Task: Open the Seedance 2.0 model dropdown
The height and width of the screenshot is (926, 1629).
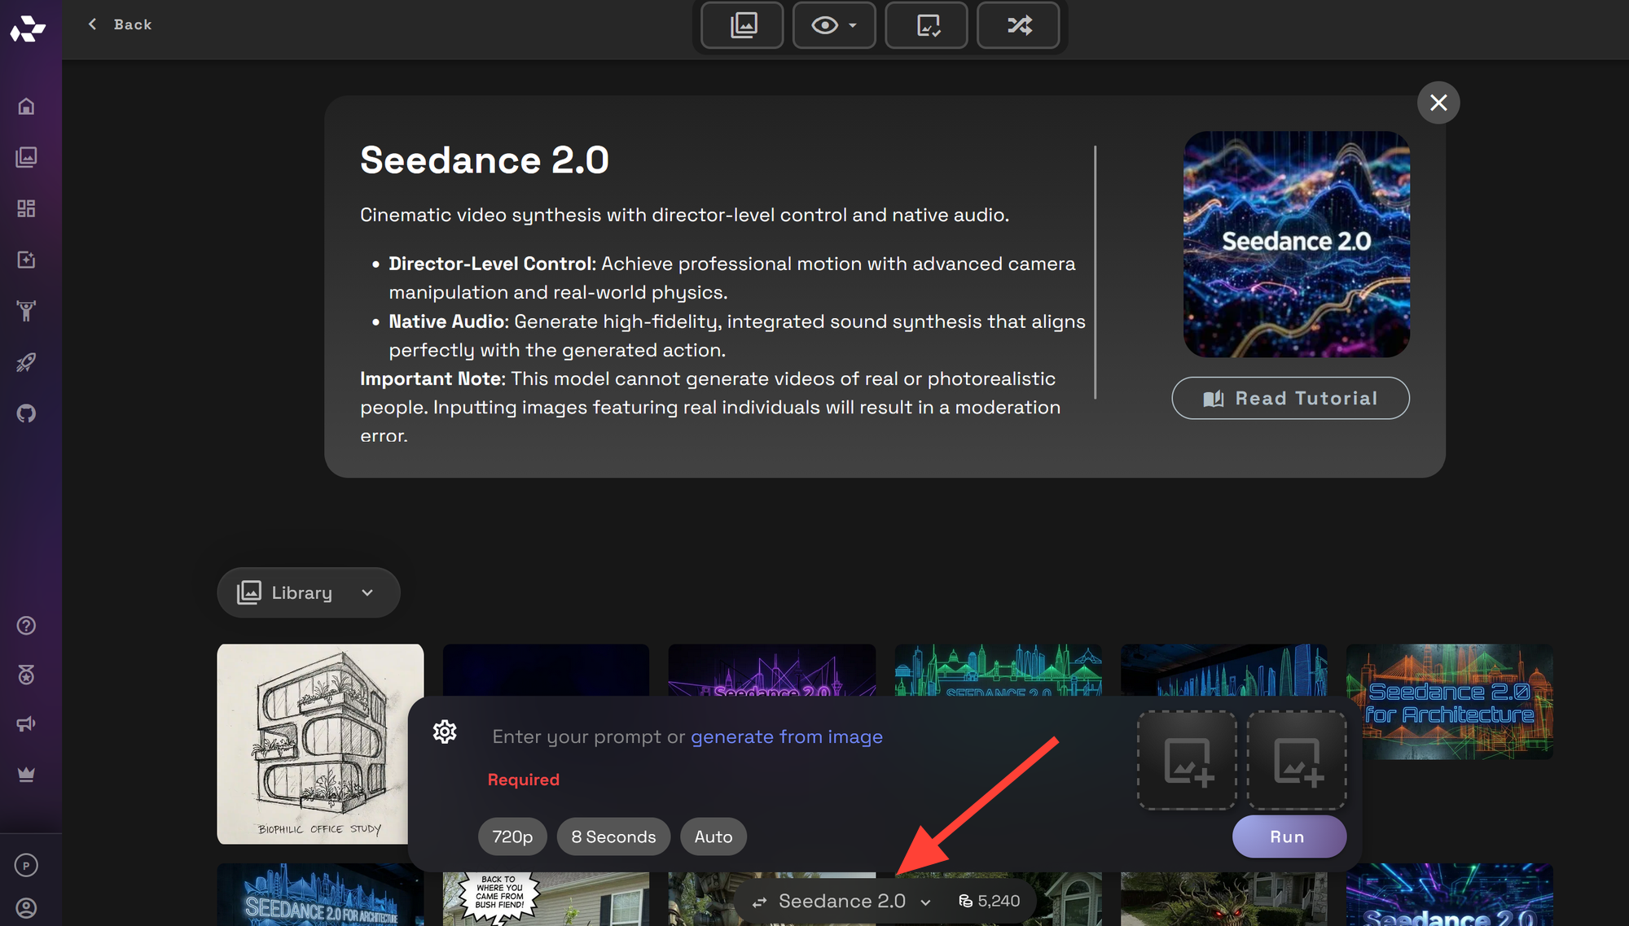Action: click(x=841, y=901)
